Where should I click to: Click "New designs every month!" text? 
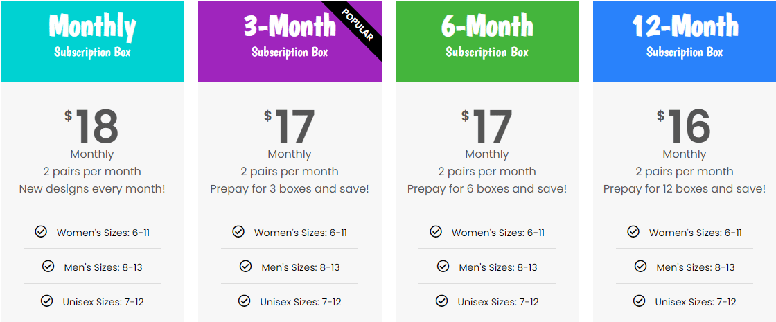92,189
